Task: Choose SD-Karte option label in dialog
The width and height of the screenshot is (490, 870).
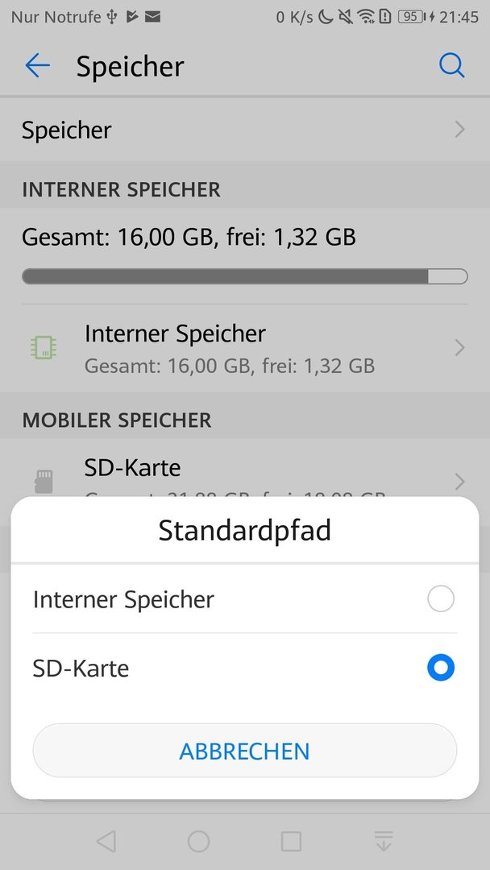Action: click(81, 668)
